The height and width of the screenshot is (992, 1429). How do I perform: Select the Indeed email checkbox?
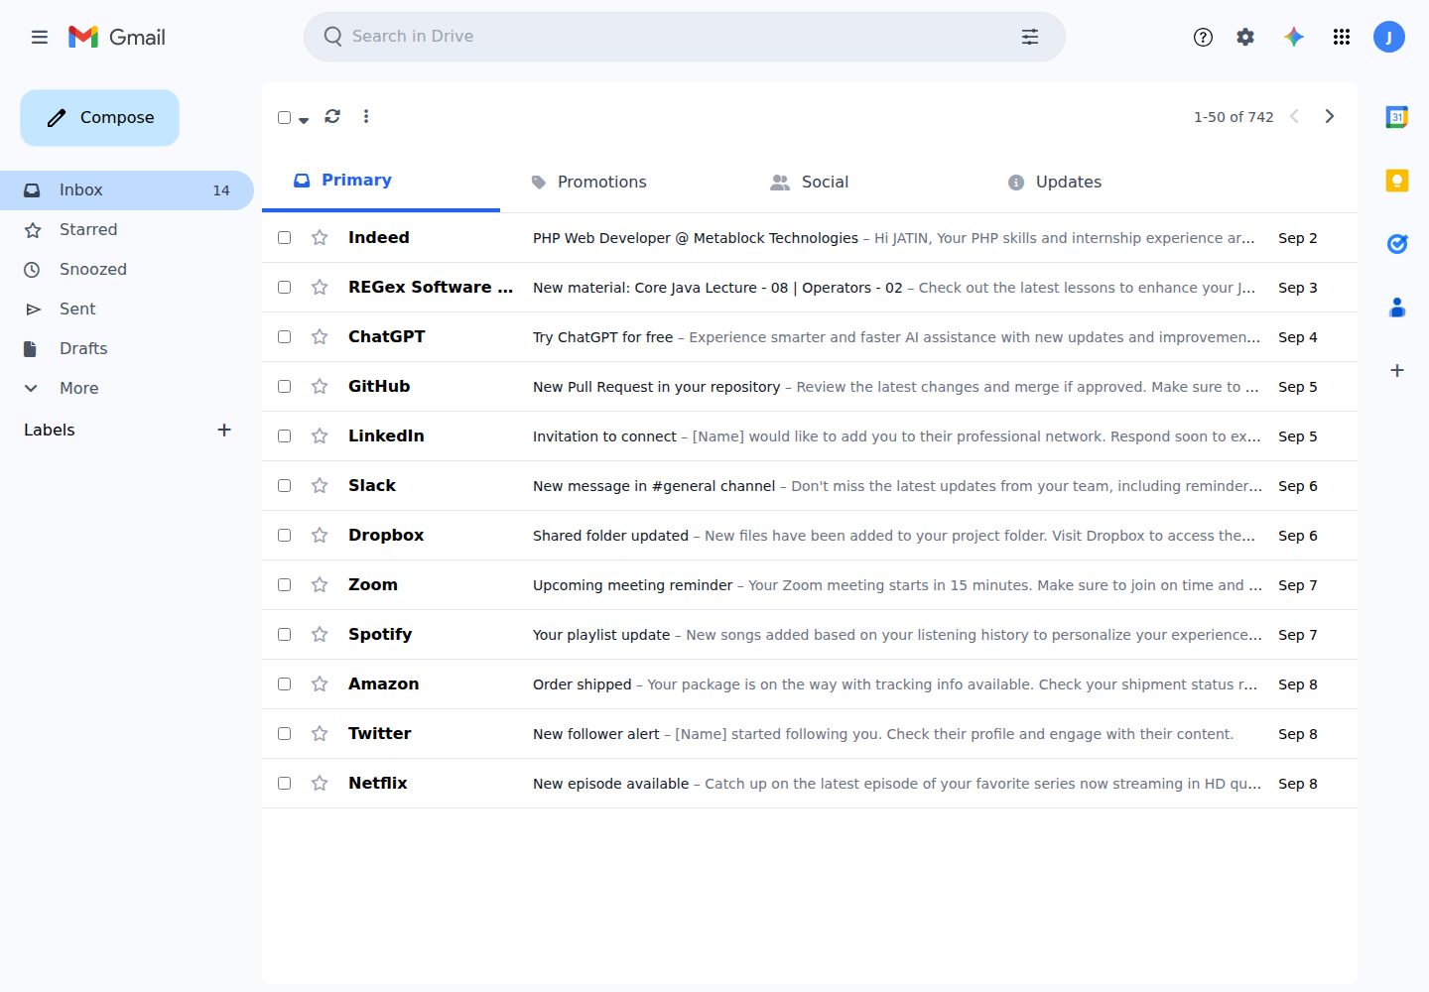coord(285,237)
